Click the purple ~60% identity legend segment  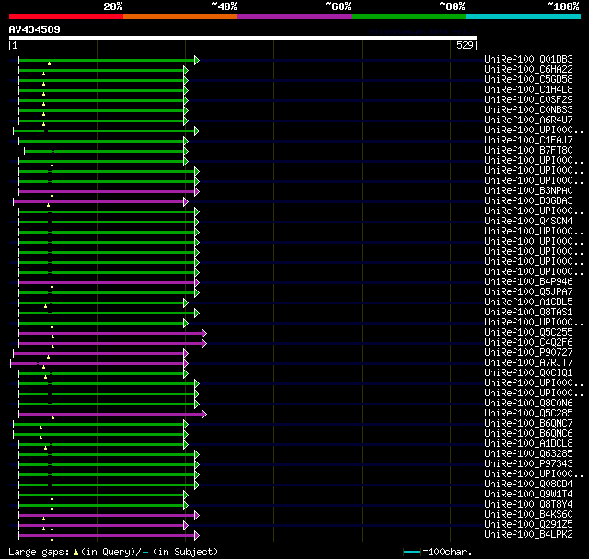[294, 17]
